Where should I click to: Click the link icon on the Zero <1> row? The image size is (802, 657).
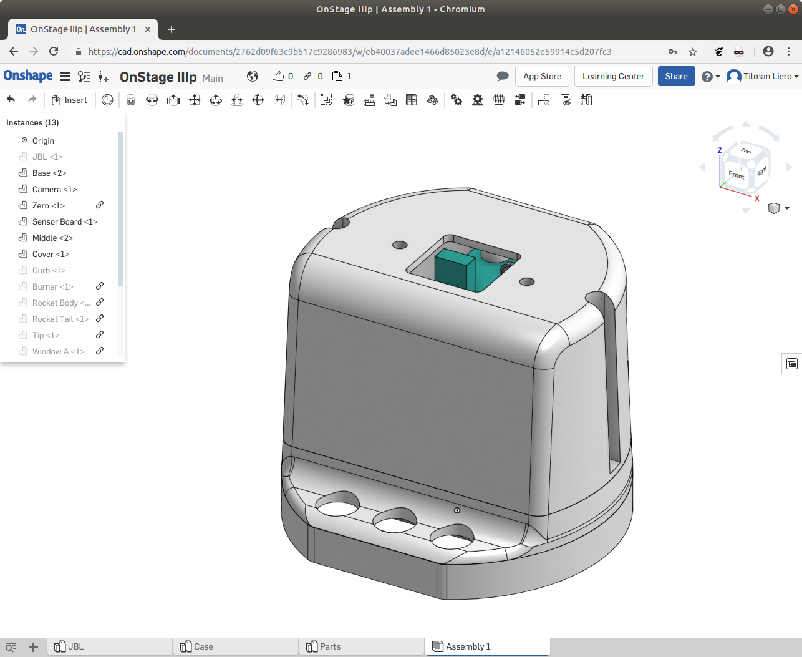[100, 205]
